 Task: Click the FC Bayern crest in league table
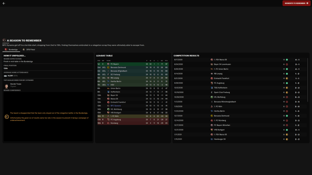[x=108, y=64]
